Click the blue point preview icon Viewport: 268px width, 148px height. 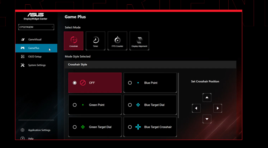(138, 83)
